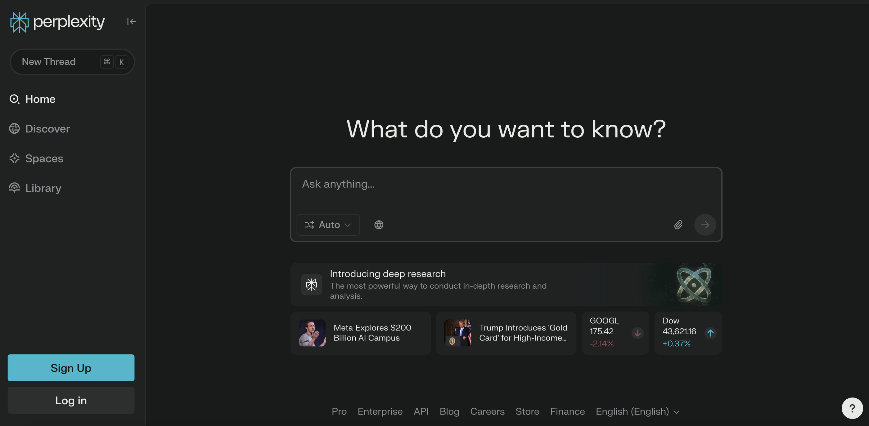Open the Trump 'Gold Card' story thumbnail
This screenshot has height=426, width=869.
pyautogui.click(x=458, y=333)
